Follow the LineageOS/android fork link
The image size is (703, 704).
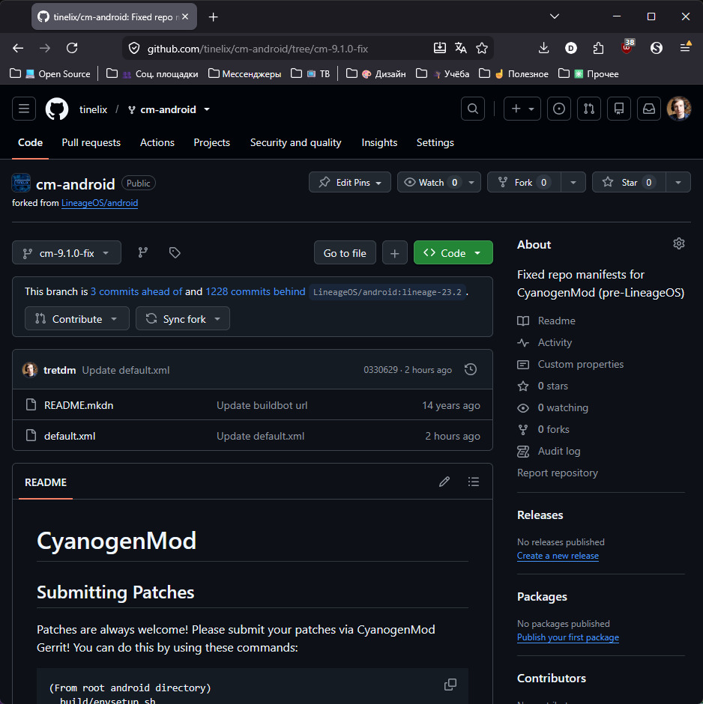coord(100,203)
